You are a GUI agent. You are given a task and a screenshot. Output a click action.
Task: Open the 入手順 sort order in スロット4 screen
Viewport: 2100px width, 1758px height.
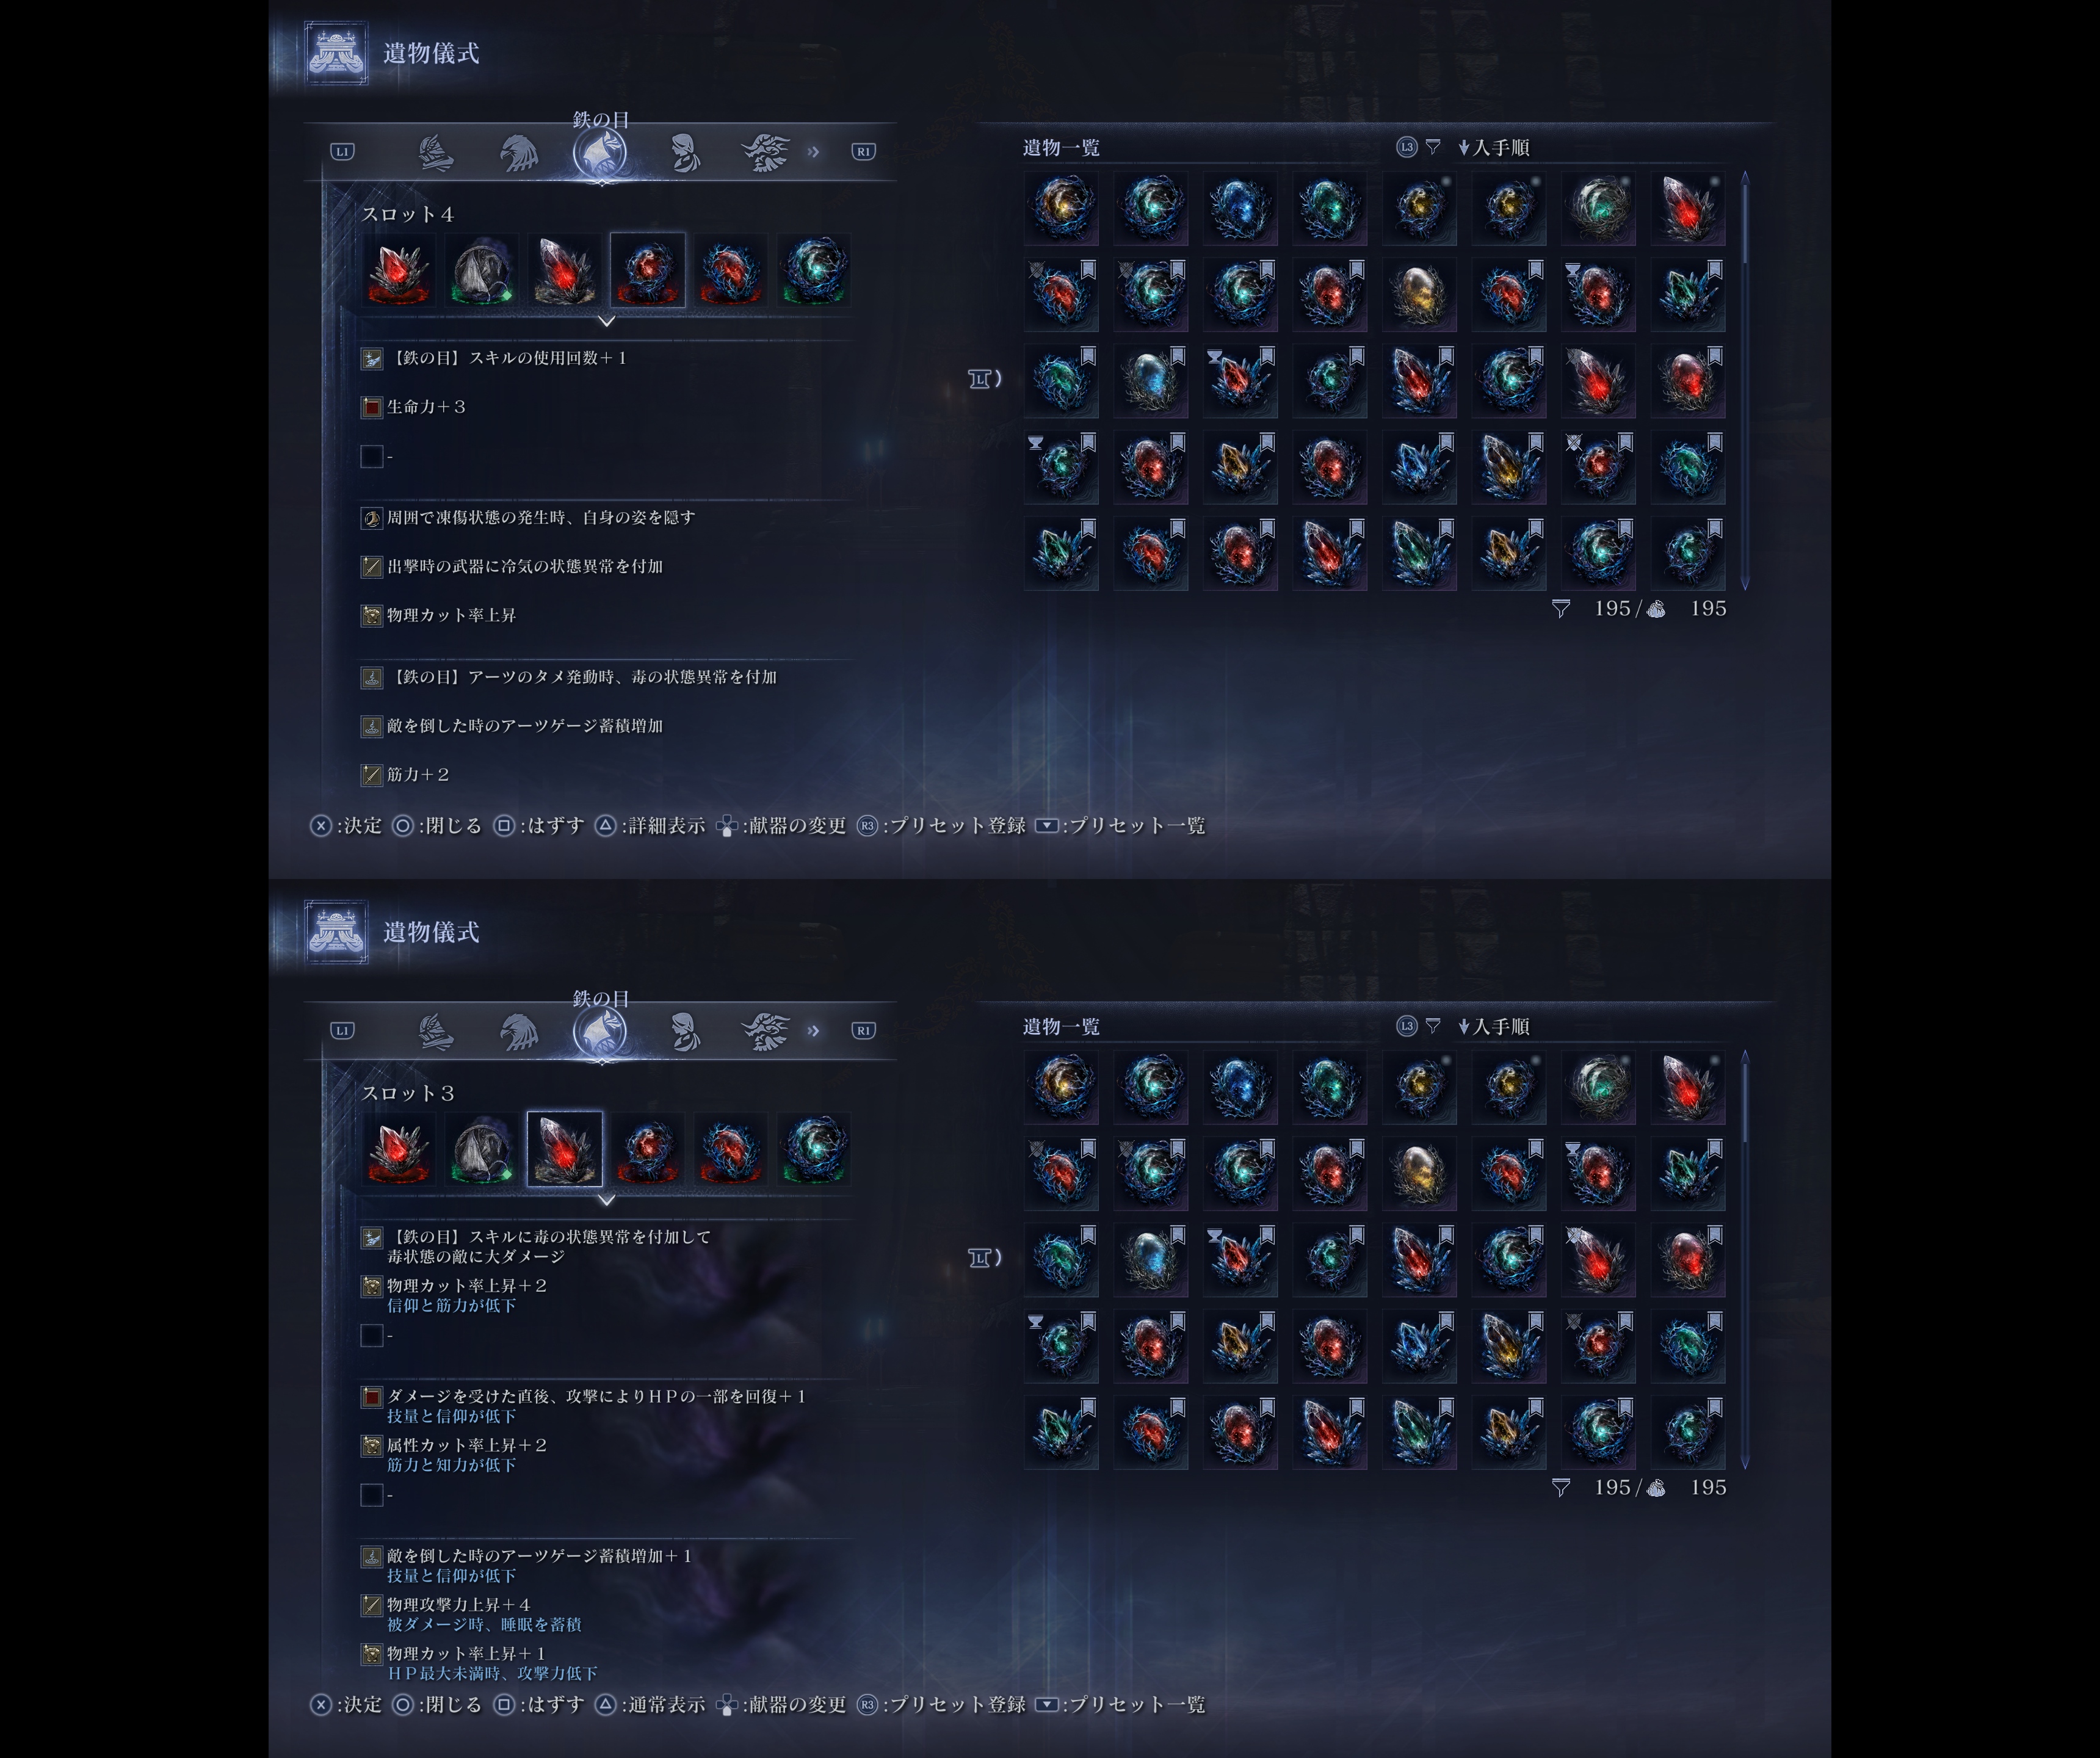click(1494, 148)
